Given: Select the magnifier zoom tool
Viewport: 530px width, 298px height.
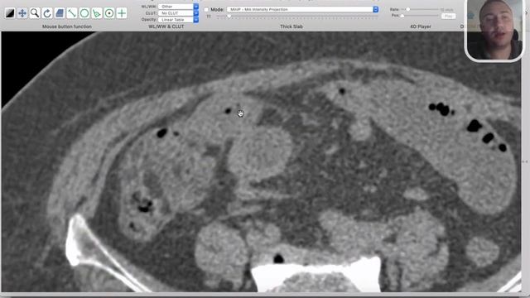Looking at the screenshot, I should click(35, 13).
